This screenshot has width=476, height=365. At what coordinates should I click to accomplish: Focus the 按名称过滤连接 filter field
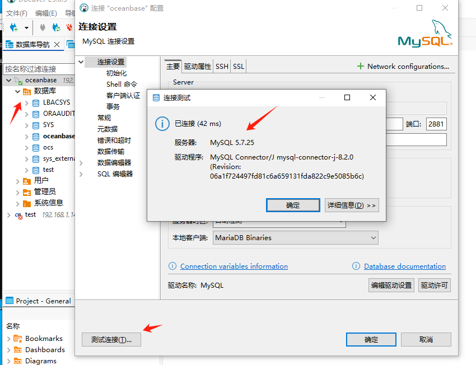coord(39,69)
